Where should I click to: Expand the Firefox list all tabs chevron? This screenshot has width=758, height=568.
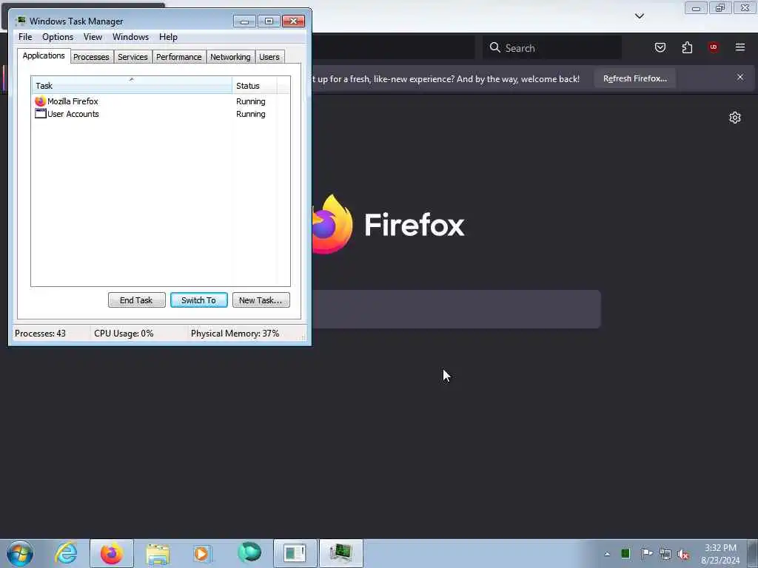pos(639,16)
